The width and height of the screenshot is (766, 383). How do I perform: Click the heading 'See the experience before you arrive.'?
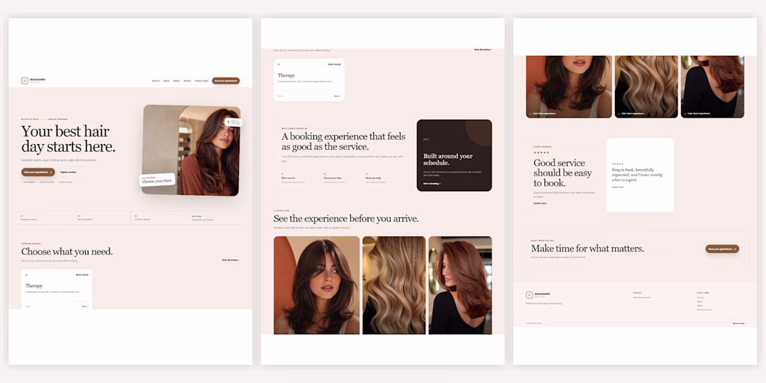tap(346, 219)
